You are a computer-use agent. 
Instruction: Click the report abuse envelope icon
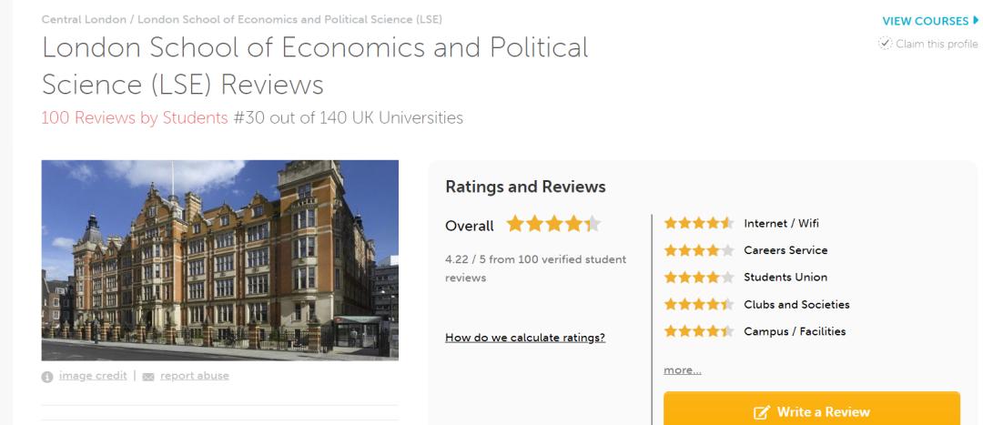tap(150, 376)
